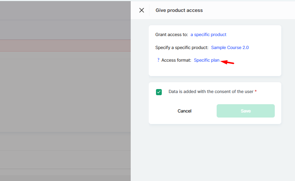The height and width of the screenshot is (181, 295).
Task: Click the Grant access to label
Action: click(x=172, y=35)
